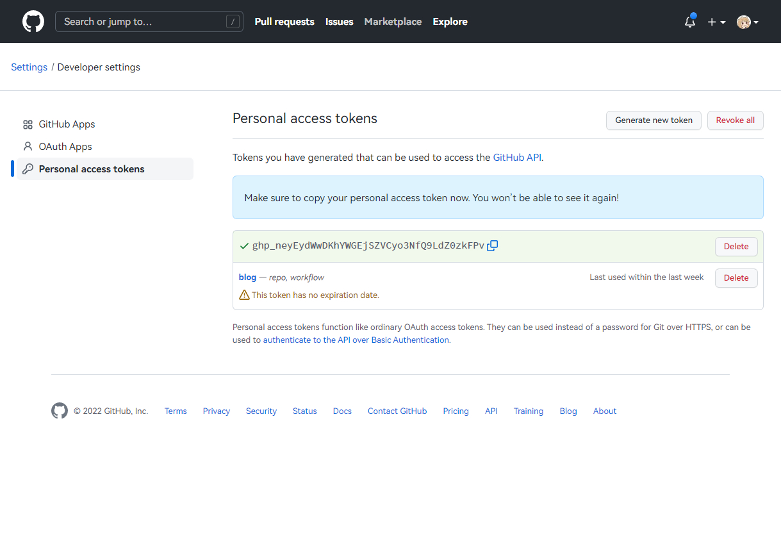
Task: Click the warning icon for no expiration
Action: 244,295
